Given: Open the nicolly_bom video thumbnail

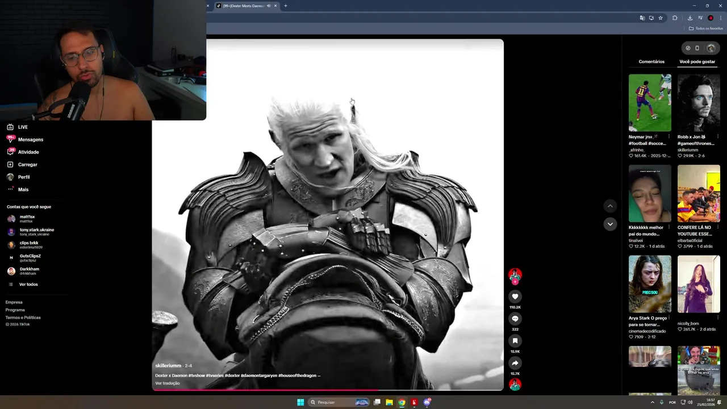Looking at the screenshot, I should [x=699, y=284].
